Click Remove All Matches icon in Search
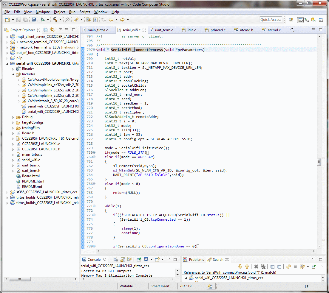The height and width of the screenshot is (293, 329). point(263,266)
